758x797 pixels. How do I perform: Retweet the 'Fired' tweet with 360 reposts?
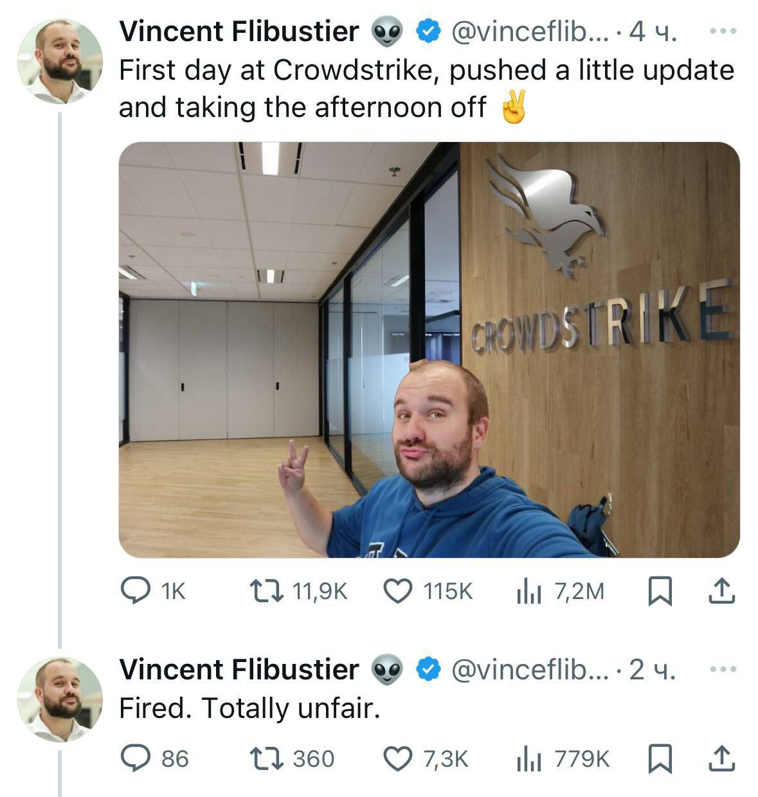point(266,758)
